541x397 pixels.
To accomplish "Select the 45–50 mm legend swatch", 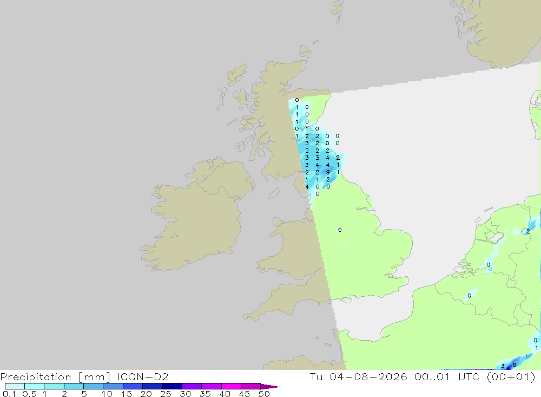I will 250,386.
